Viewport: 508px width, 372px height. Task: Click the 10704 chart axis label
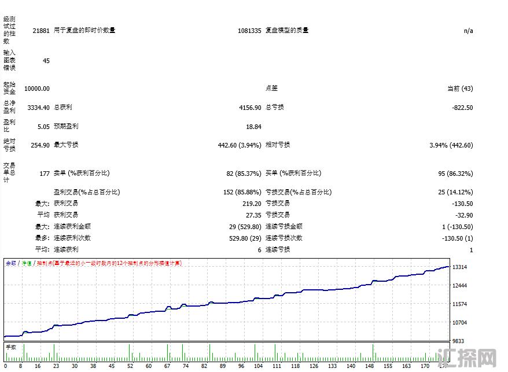point(460,322)
